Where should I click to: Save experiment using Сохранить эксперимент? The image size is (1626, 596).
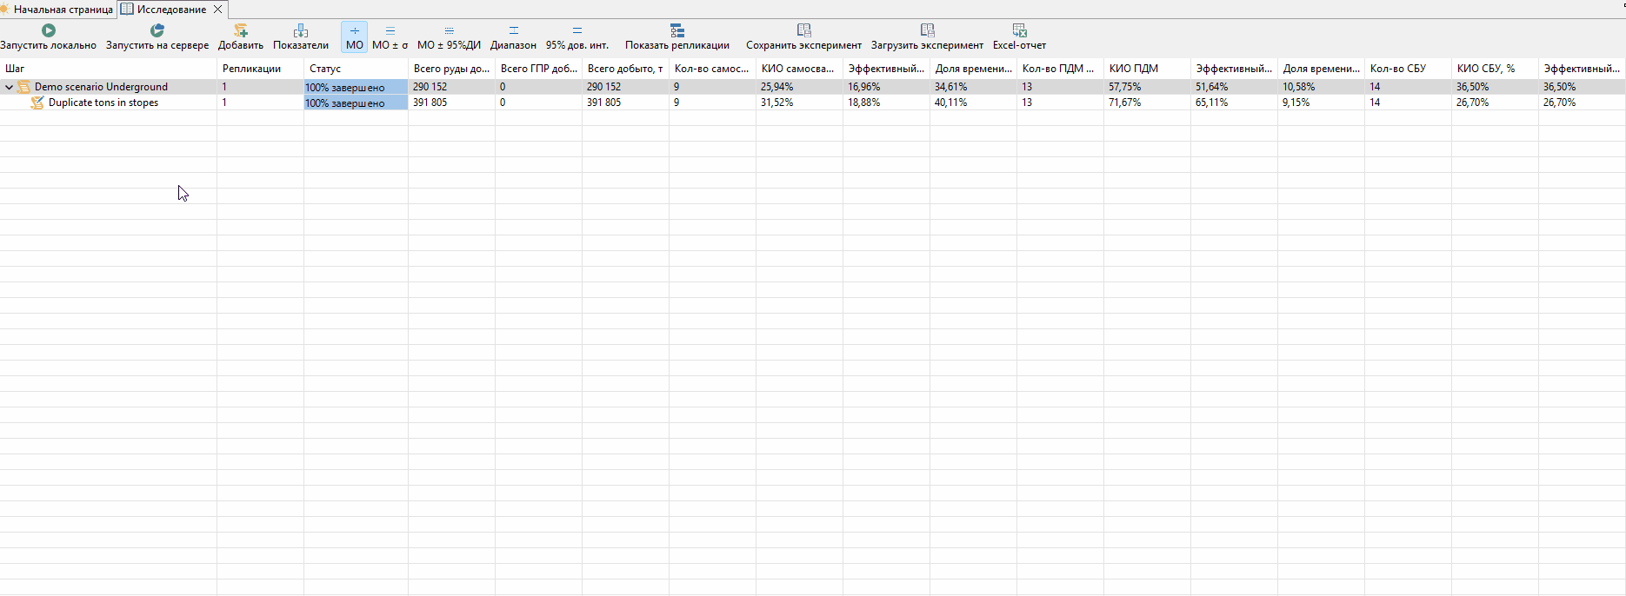[x=803, y=37]
